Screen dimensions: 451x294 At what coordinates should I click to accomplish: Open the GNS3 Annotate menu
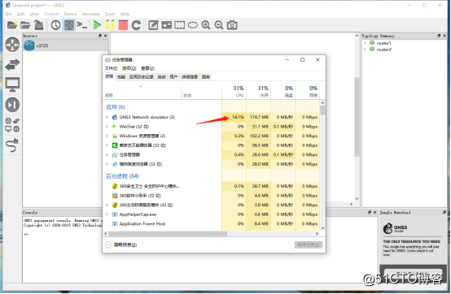click(91, 14)
